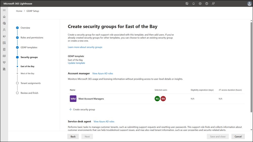Open the document list icon in sidebar

tap(4, 49)
